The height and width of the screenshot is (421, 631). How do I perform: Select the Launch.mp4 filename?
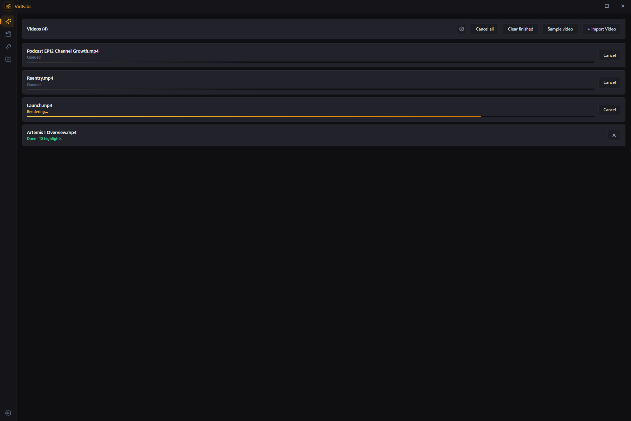[40, 106]
